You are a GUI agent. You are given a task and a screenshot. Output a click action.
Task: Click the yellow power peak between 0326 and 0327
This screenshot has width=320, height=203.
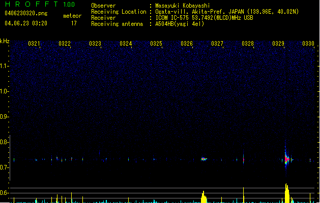point(203,197)
